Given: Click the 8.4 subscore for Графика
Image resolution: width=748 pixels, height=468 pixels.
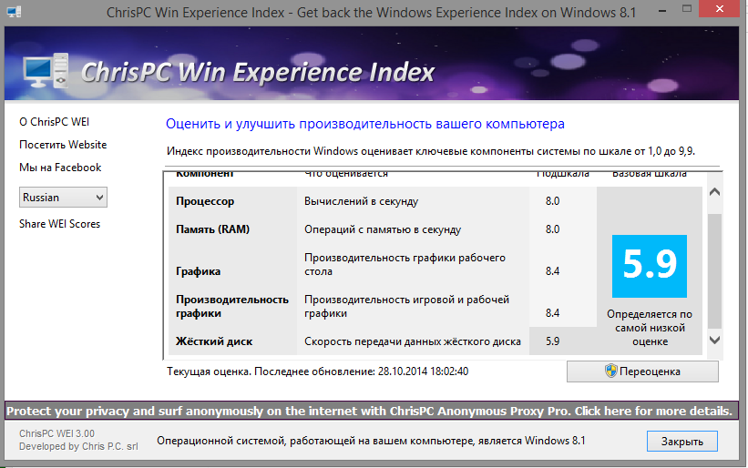Looking at the screenshot, I should (552, 271).
